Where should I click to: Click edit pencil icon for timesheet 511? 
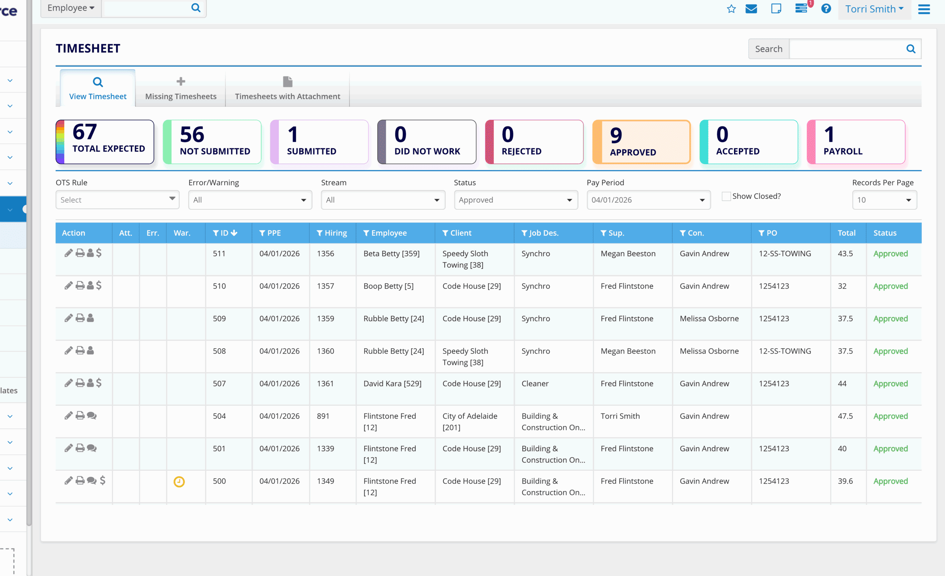coord(68,253)
